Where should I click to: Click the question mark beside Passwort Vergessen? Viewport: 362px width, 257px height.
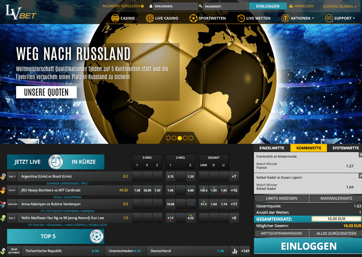pos(142,6)
